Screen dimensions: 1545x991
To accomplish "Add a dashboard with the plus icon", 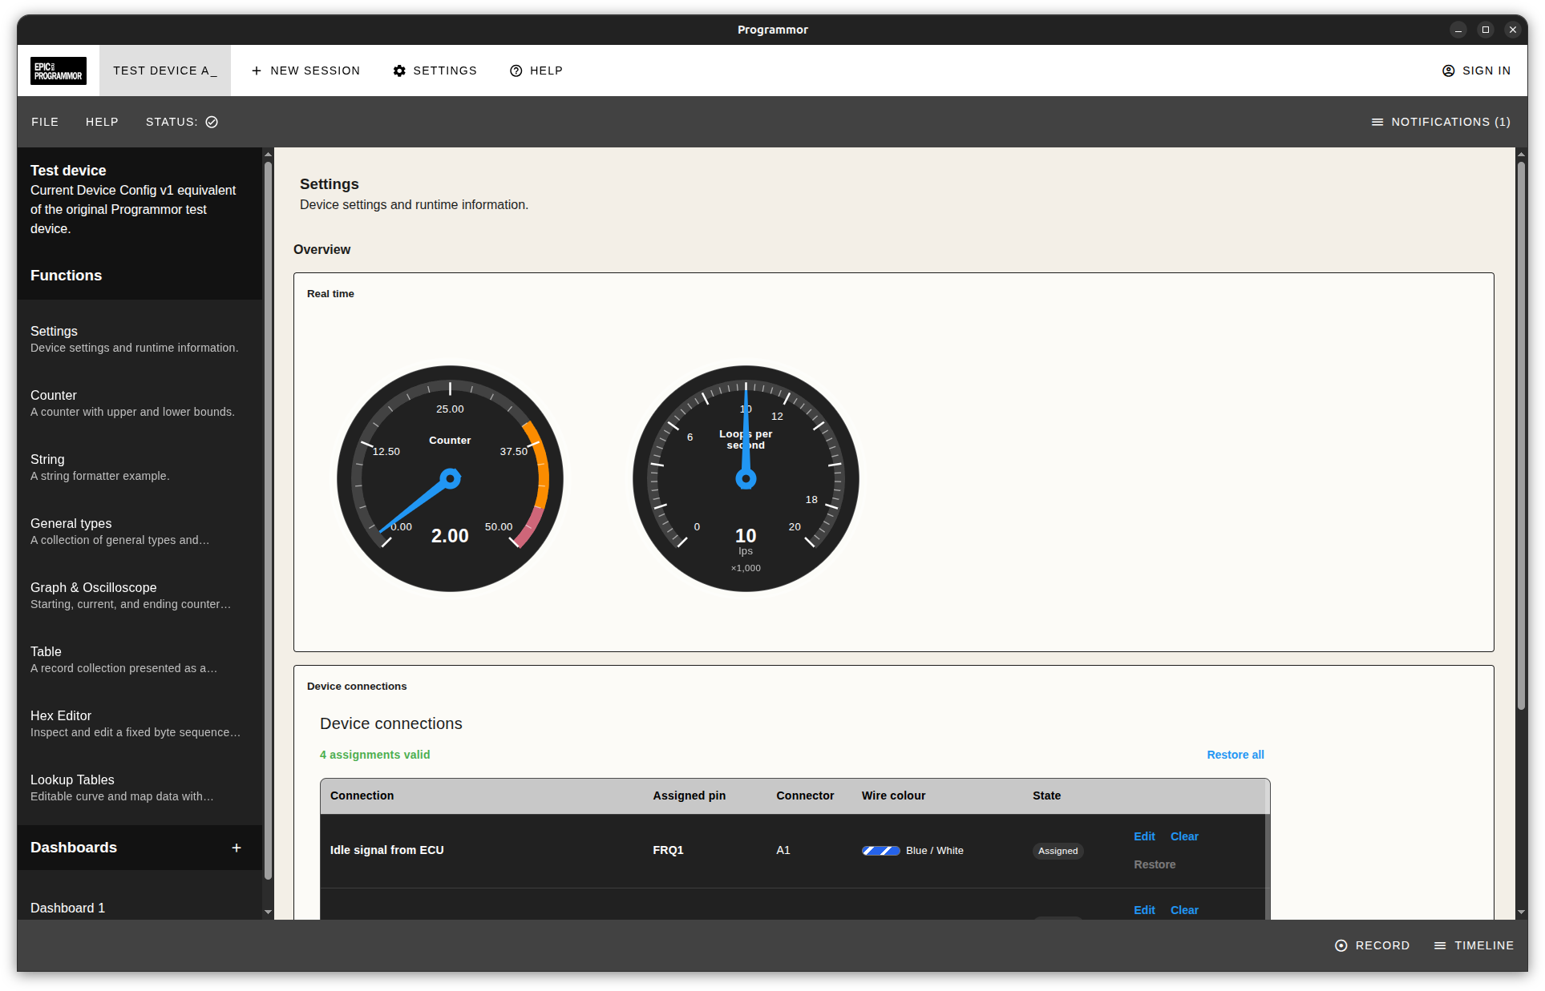I will (x=237, y=848).
